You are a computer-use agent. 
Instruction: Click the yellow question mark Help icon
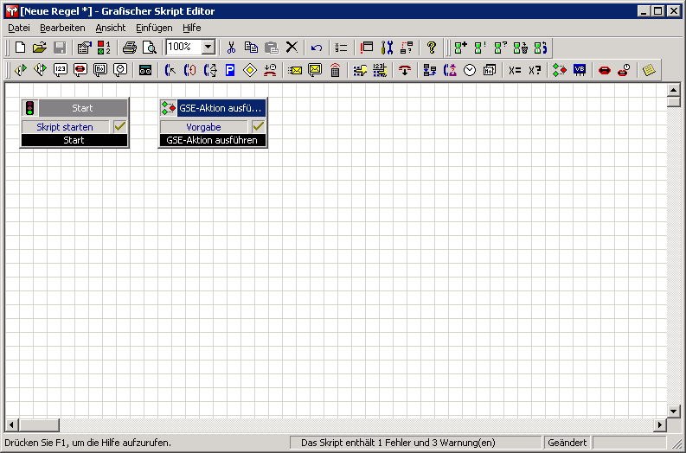[x=432, y=48]
